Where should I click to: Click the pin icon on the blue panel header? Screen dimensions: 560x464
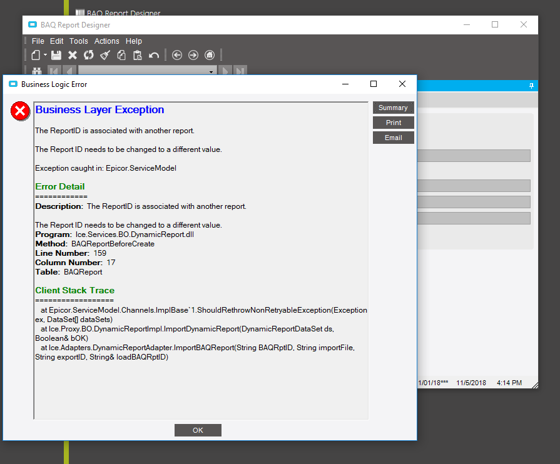tap(531, 86)
